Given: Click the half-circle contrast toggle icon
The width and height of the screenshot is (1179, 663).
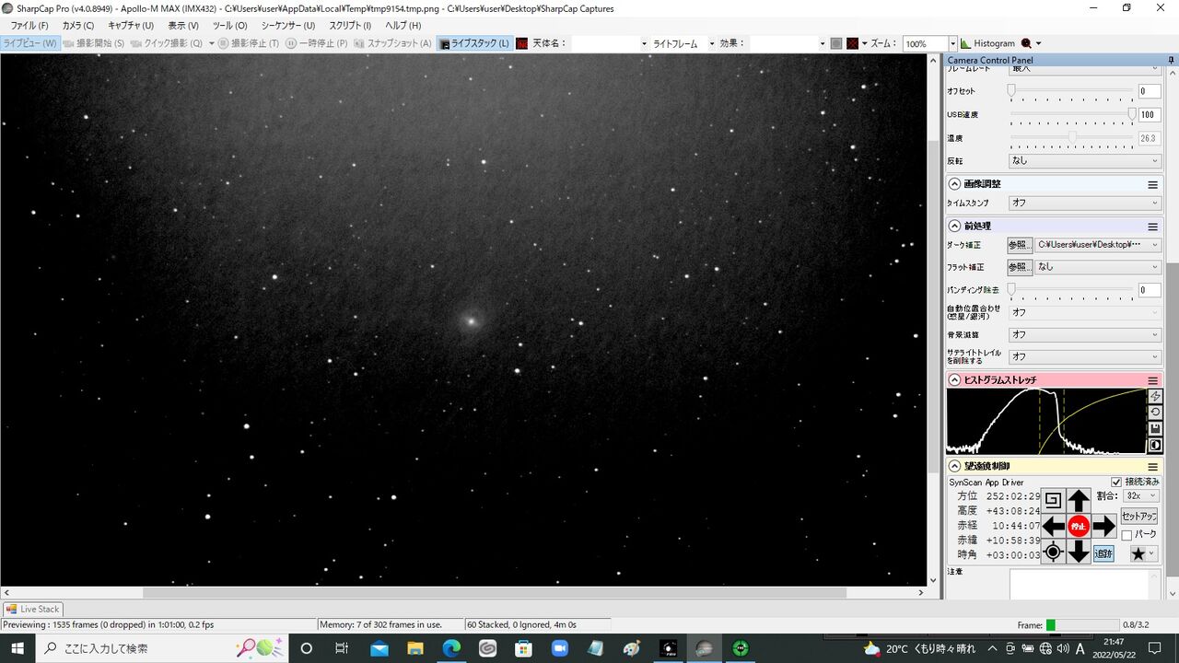Looking at the screenshot, I should [x=1155, y=446].
